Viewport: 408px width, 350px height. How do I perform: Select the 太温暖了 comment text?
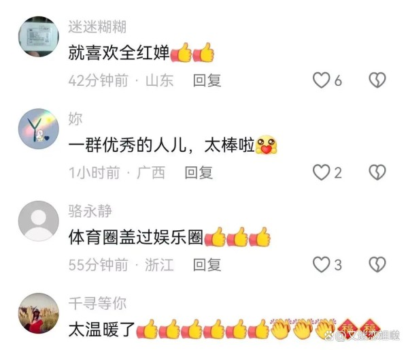tap(101, 330)
